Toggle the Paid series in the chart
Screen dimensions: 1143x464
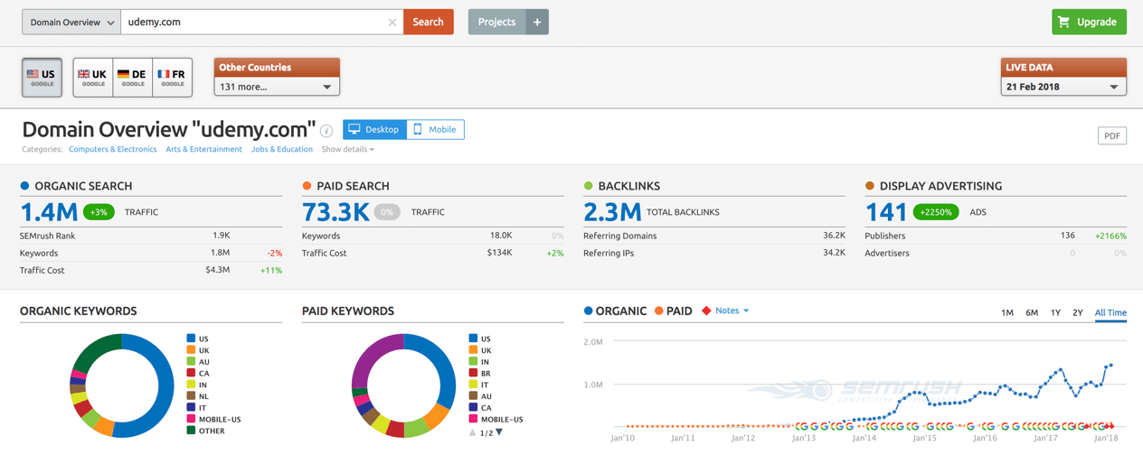674,311
